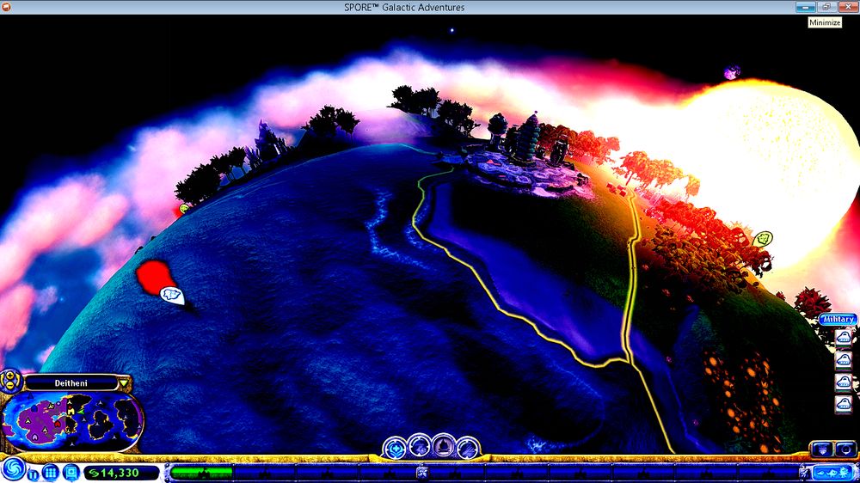The image size is (860, 483).
Task: Click the green civilization progress bar
Action: pyautogui.click(x=202, y=472)
